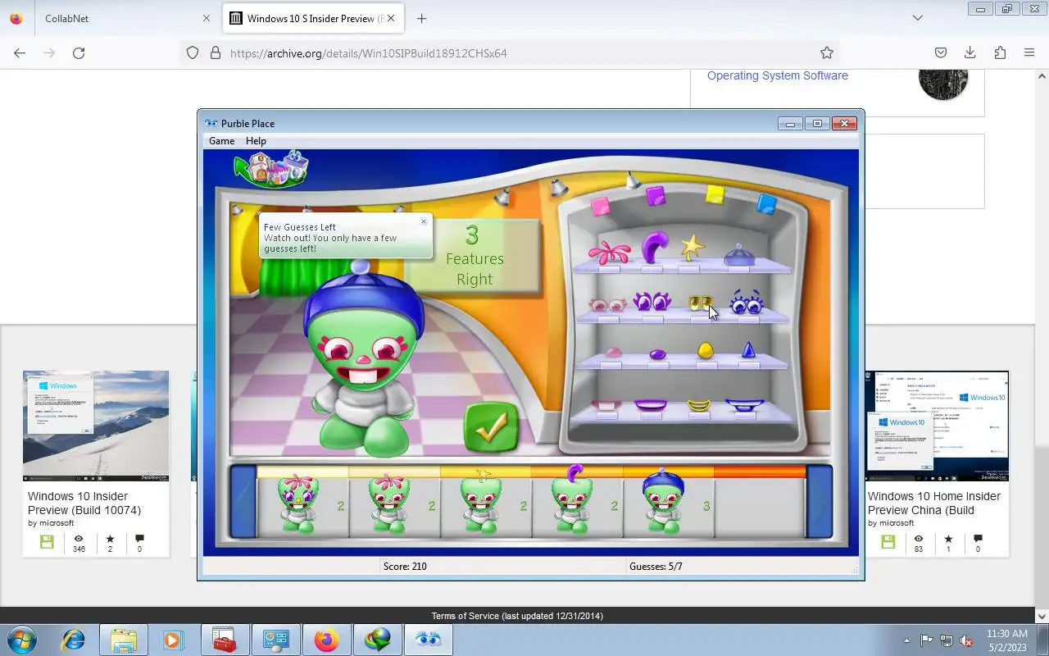Select the purple smiling mouth
The image size is (1049, 656).
pyautogui.click(x=652, y=405)
